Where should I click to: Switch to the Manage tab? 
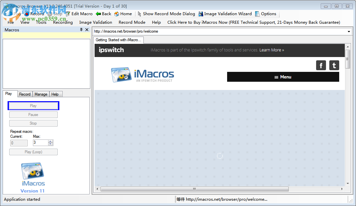coord(41,94)
